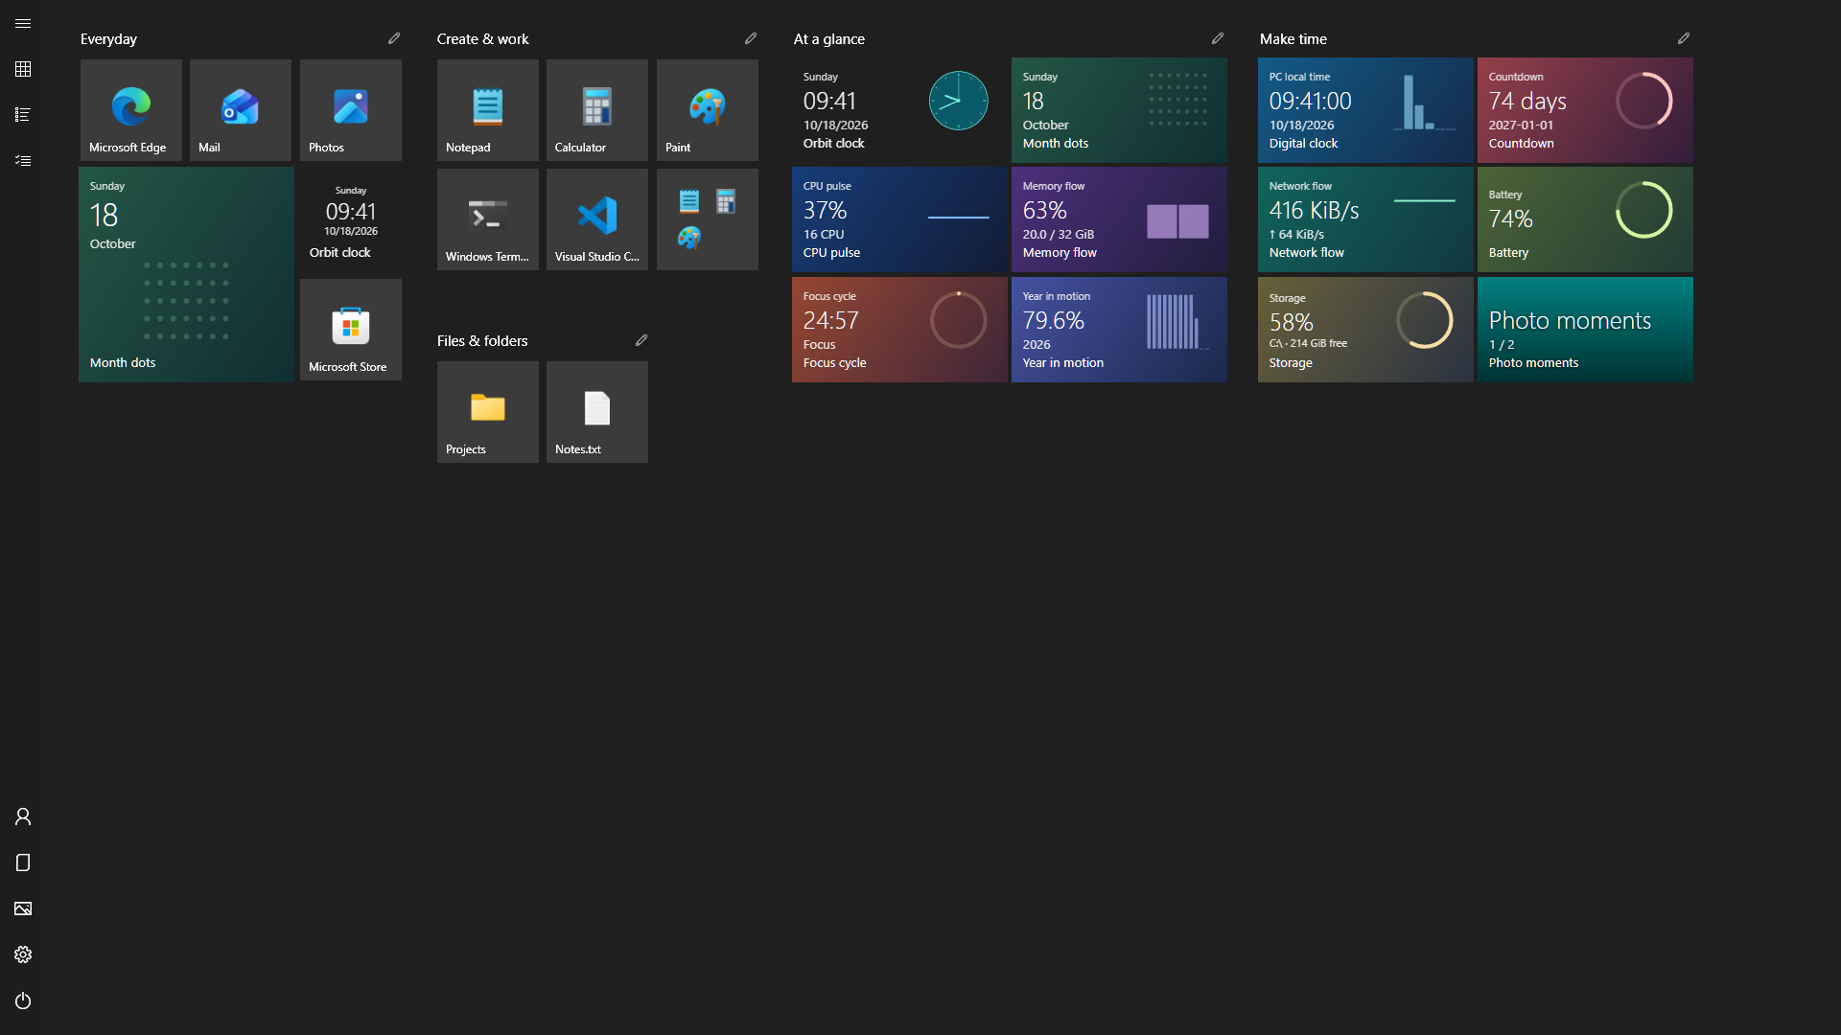
Task: Open the tile folder with small app icons
Action: click(708, 219)
